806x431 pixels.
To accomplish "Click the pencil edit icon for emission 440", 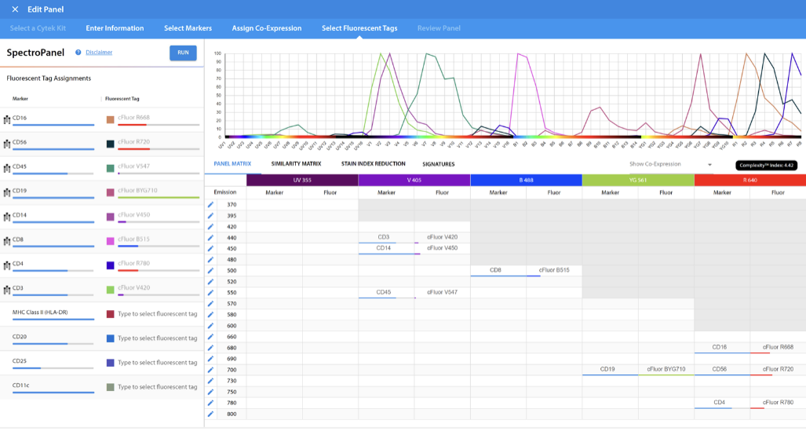I will (x=210, y=238).
